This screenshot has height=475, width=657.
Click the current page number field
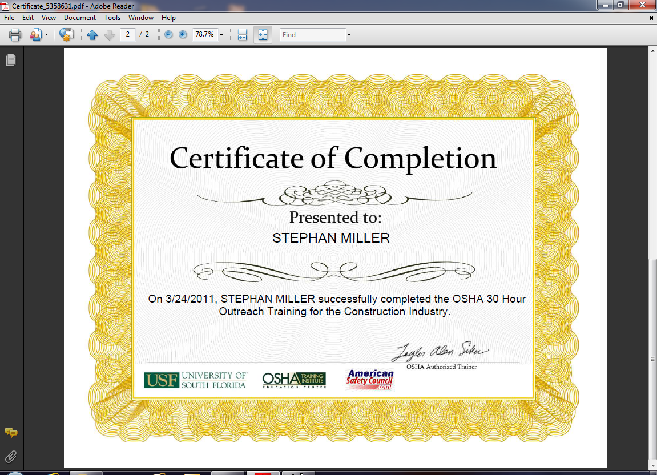click(128, 34)
